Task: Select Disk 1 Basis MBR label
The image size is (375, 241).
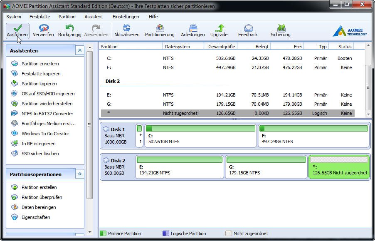Action: [x=116, y=136]
